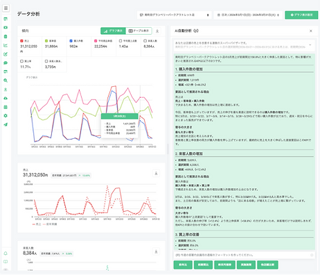Switch to グラフ表示 graph view tab
This screenshot has width=320, height=275.
pyautogui.click(x=113, y=31)
